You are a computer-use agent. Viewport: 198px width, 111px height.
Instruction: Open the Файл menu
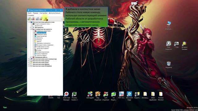tap(30, 13)
